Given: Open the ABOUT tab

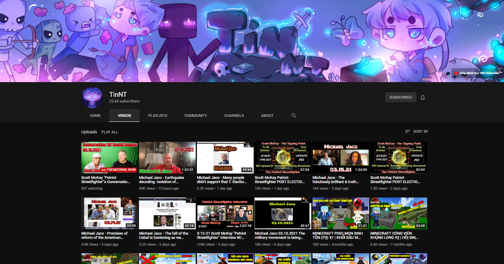Looking at the screenshot, I should [267, 116].
